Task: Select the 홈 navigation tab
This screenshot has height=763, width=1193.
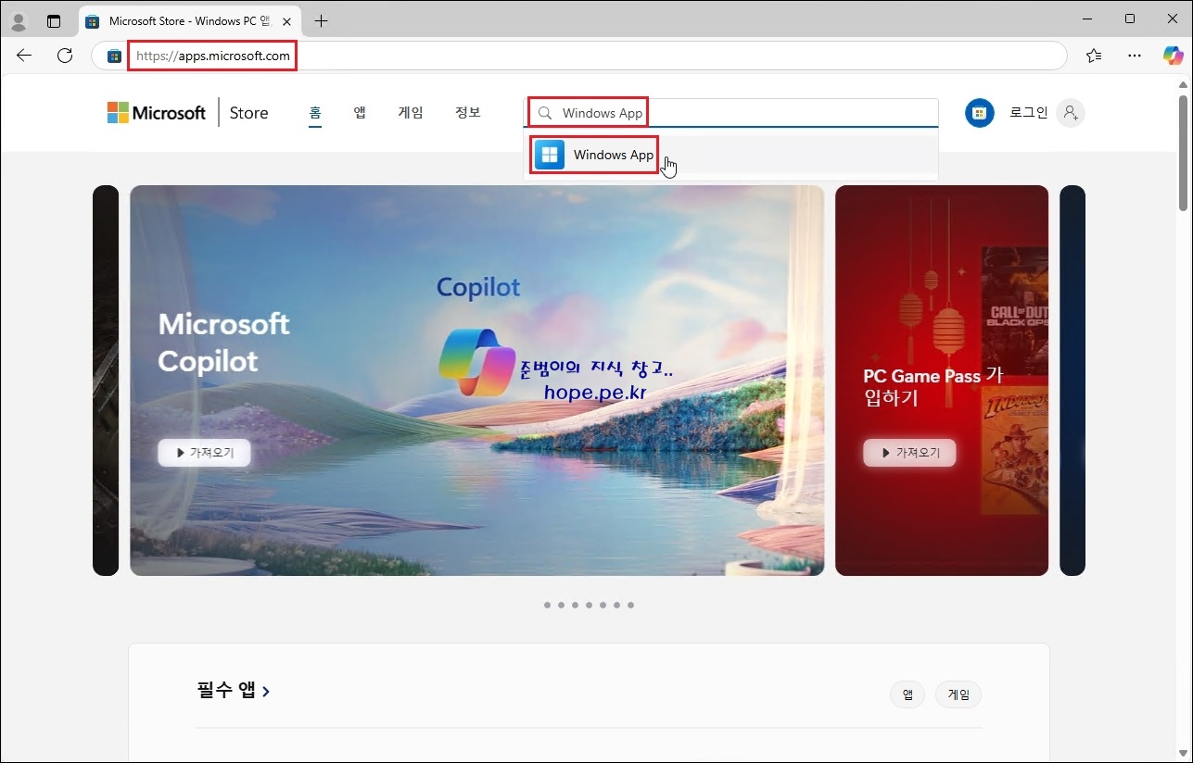Action: click(315, 113)
